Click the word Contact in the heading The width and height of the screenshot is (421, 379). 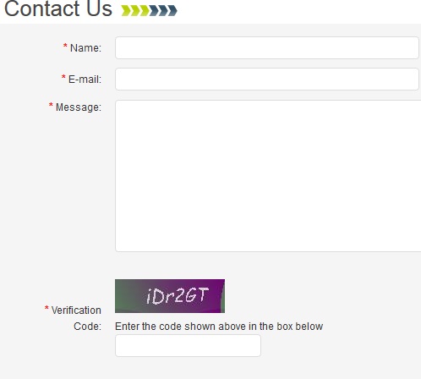coord(42,8)
